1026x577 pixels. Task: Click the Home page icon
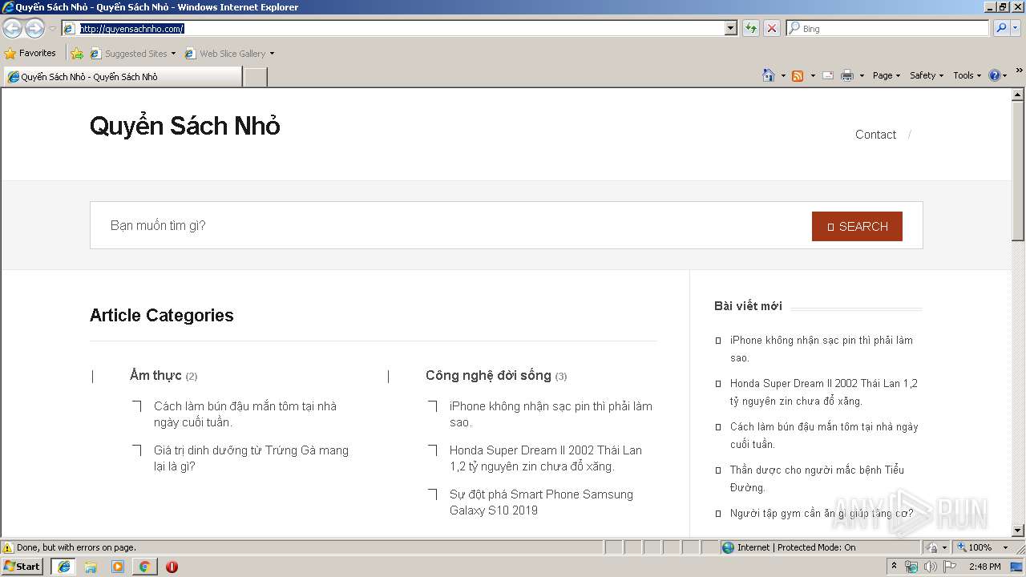tap(769, 75)
